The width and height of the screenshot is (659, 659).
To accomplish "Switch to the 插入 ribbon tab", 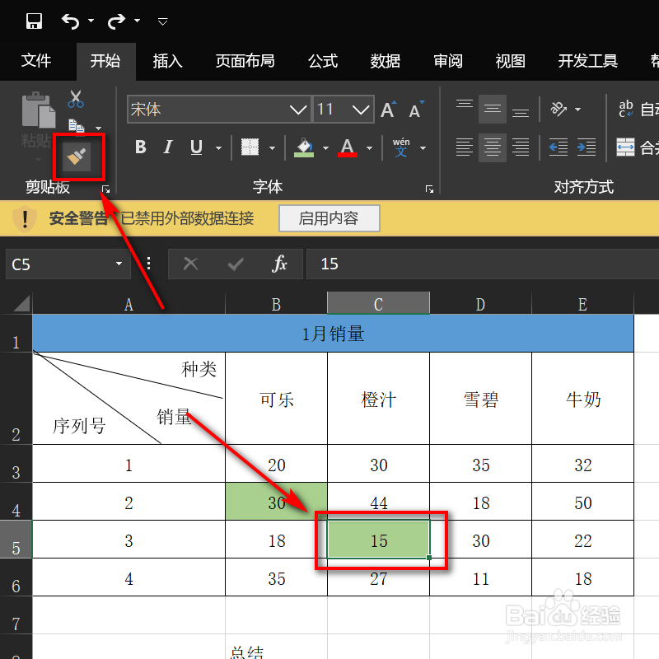I will (x=167, y=61).
